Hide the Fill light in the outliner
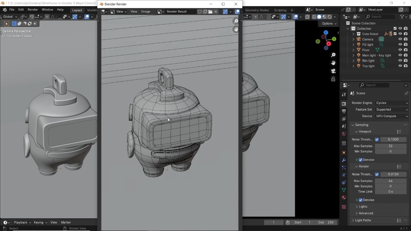This screenshot has width=411, height=231. (x=400, y=45)
